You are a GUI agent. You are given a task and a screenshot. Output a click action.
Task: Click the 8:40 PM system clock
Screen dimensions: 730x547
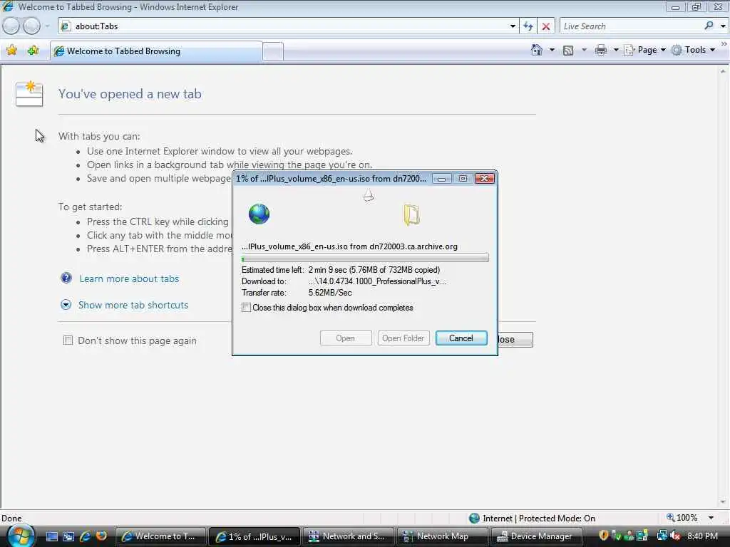(702, 536)
